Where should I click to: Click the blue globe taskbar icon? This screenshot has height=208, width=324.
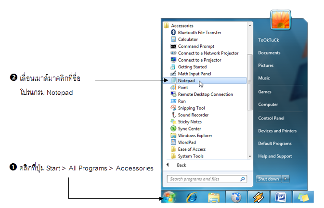click(x=236, y=197)
